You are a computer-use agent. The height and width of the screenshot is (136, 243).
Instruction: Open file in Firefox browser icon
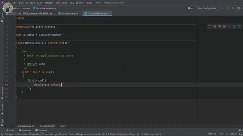[x=219, y=26]
